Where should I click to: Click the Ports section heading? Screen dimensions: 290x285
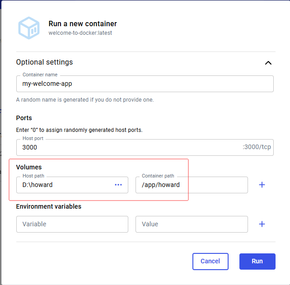point(24,118)
